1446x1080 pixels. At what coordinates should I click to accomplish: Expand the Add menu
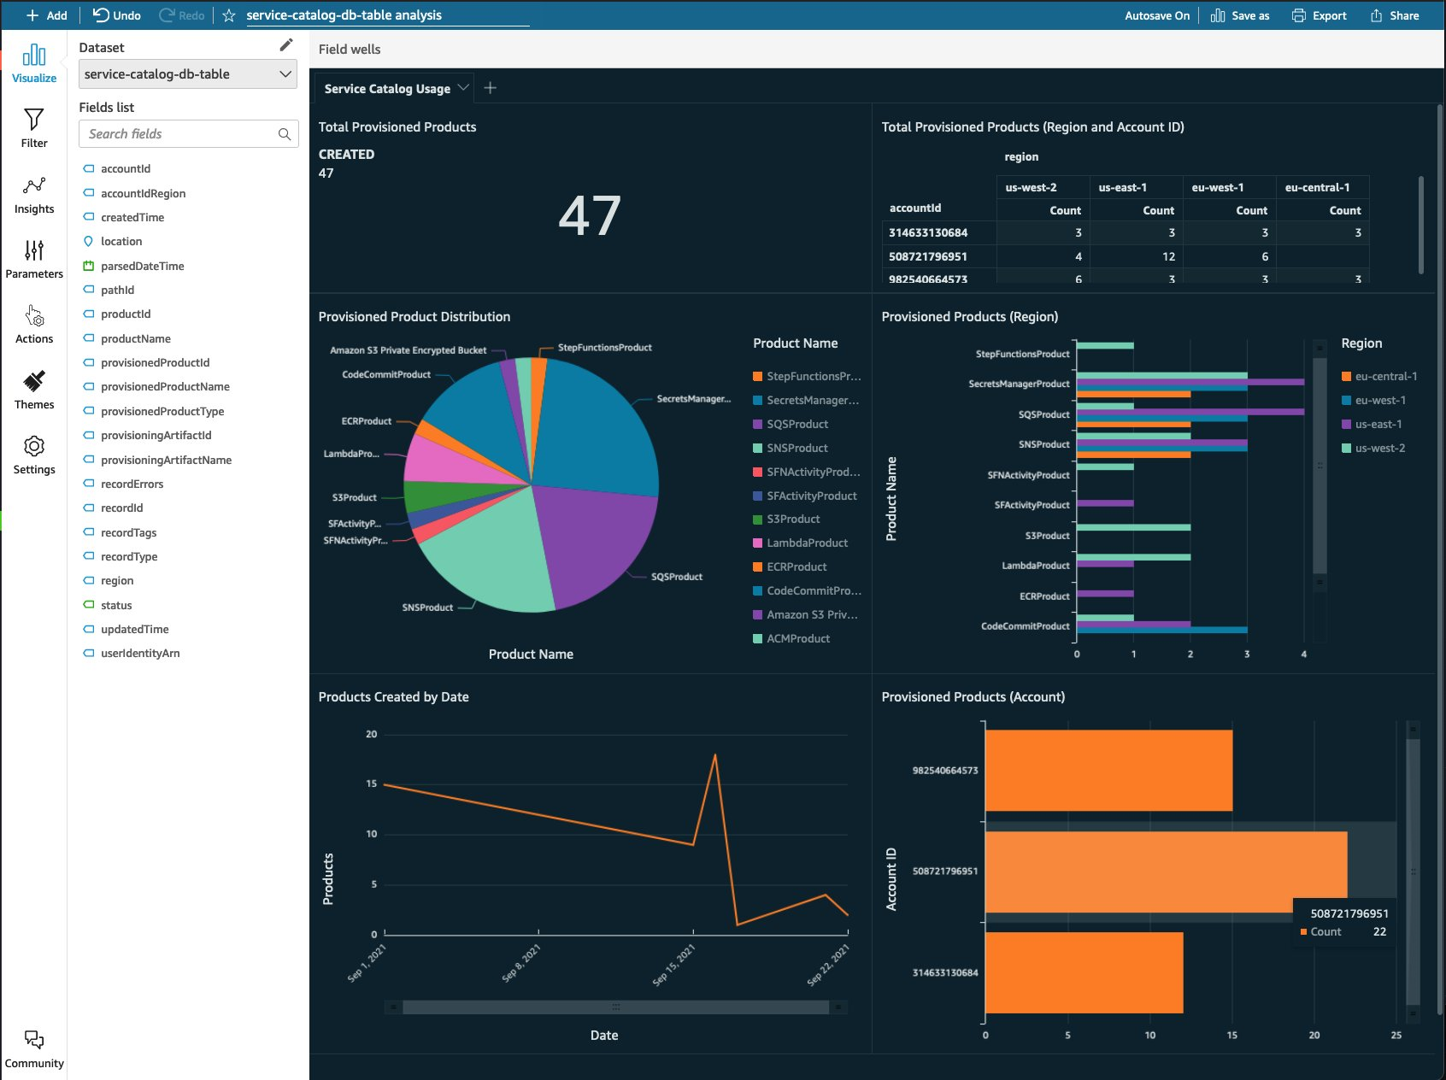46,15
